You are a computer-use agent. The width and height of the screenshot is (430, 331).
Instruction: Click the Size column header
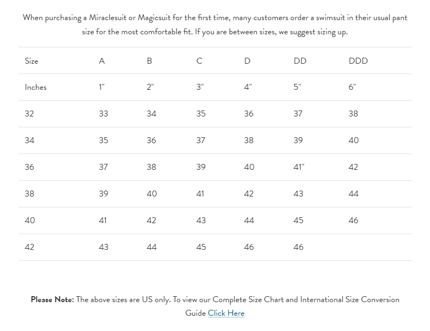click(x=32, y=61)
